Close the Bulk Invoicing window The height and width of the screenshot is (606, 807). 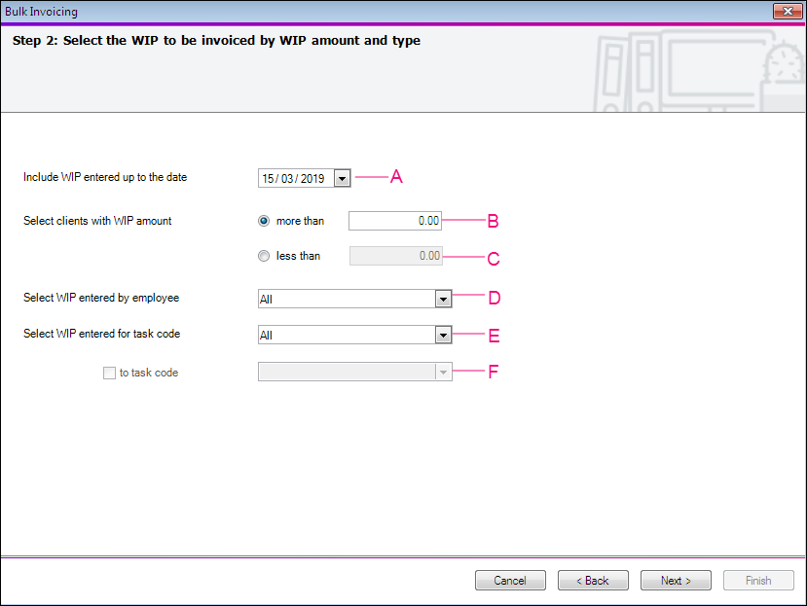(786, 12)
